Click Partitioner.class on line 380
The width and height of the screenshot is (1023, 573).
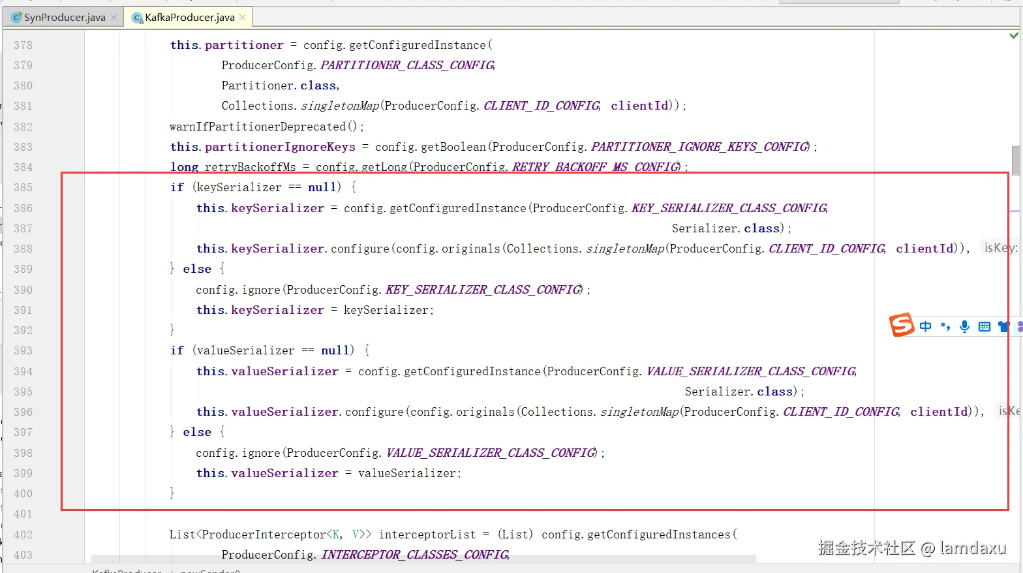(279, 85)
